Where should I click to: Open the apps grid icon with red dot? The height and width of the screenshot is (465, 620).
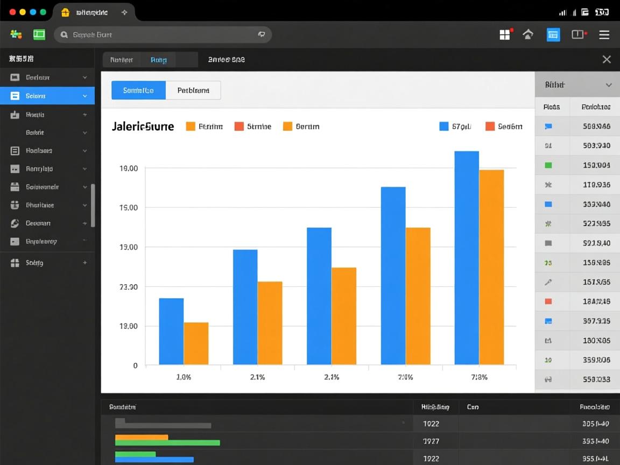click(505, 35)
